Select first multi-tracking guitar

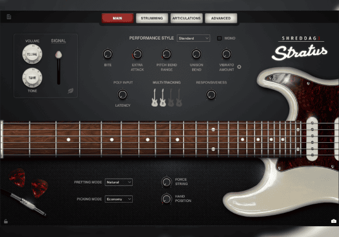tap(154, 98)
